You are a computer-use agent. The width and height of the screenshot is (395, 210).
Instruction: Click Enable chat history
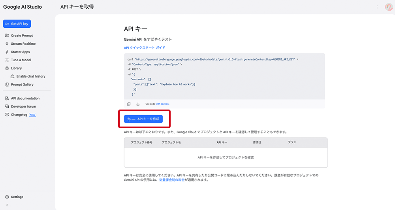31,76
